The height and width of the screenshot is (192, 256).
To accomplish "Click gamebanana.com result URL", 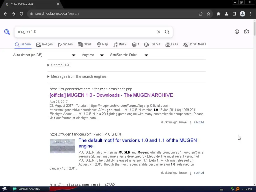I will (82, 185).
